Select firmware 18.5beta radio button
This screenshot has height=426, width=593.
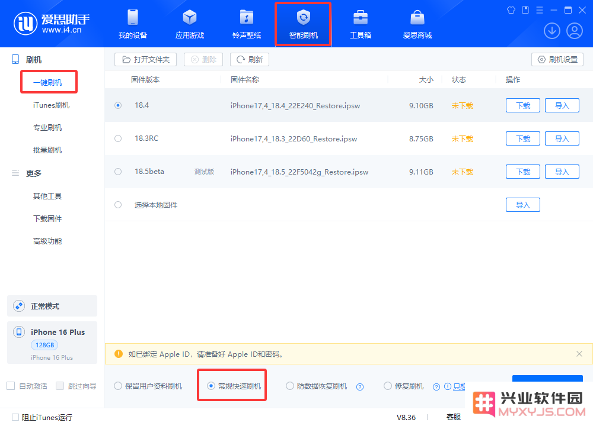point(118,172)
